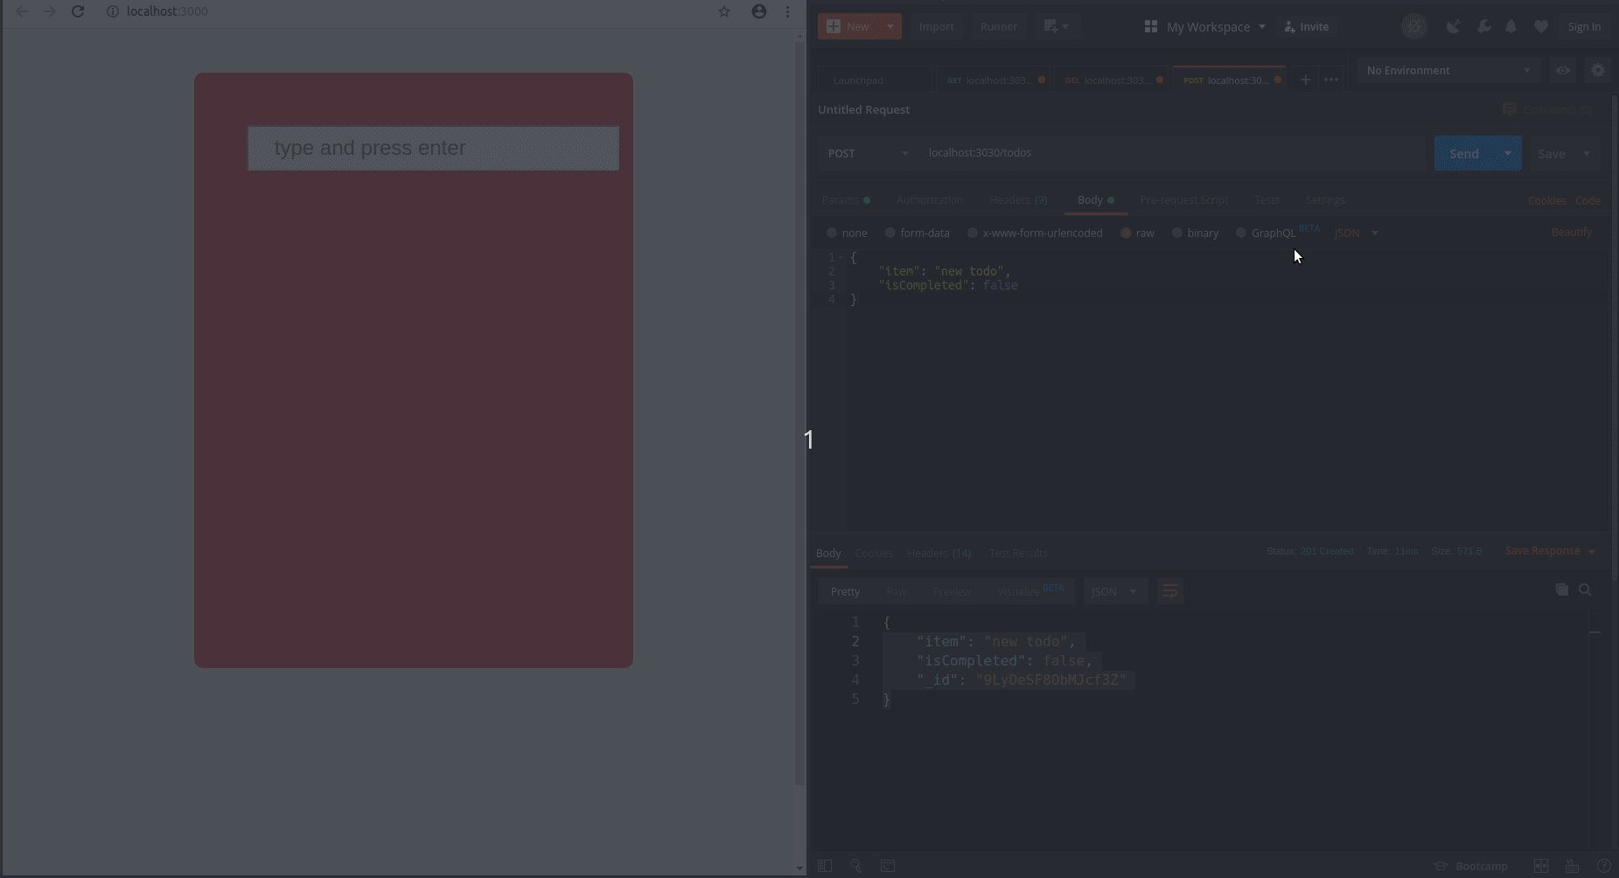This screenshot has width=1619, height=878.
Task: Search the response body with magnifier icon
Action: click(x=1585, y=589)
